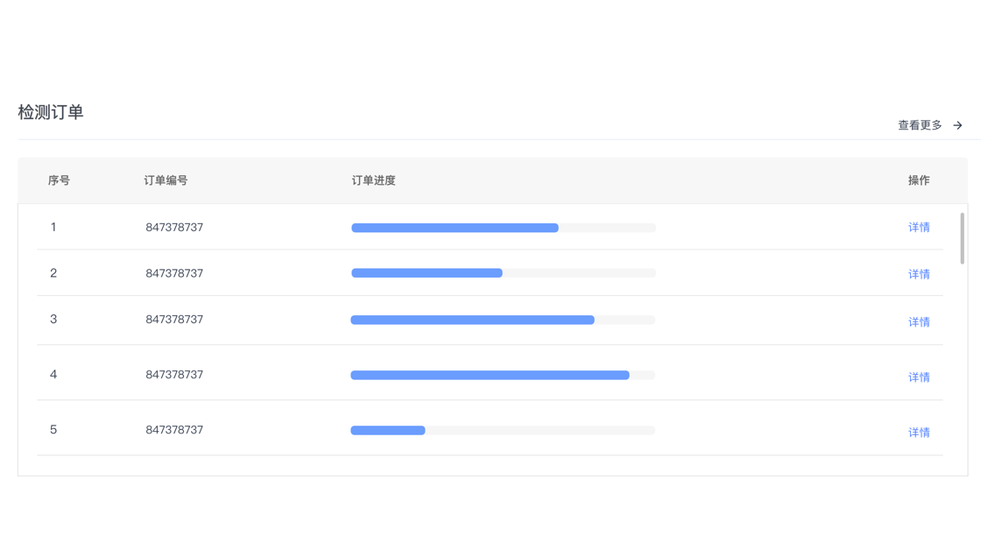Click the progress bar in row 2
This screenshot has height=557, width=988.
503,273
